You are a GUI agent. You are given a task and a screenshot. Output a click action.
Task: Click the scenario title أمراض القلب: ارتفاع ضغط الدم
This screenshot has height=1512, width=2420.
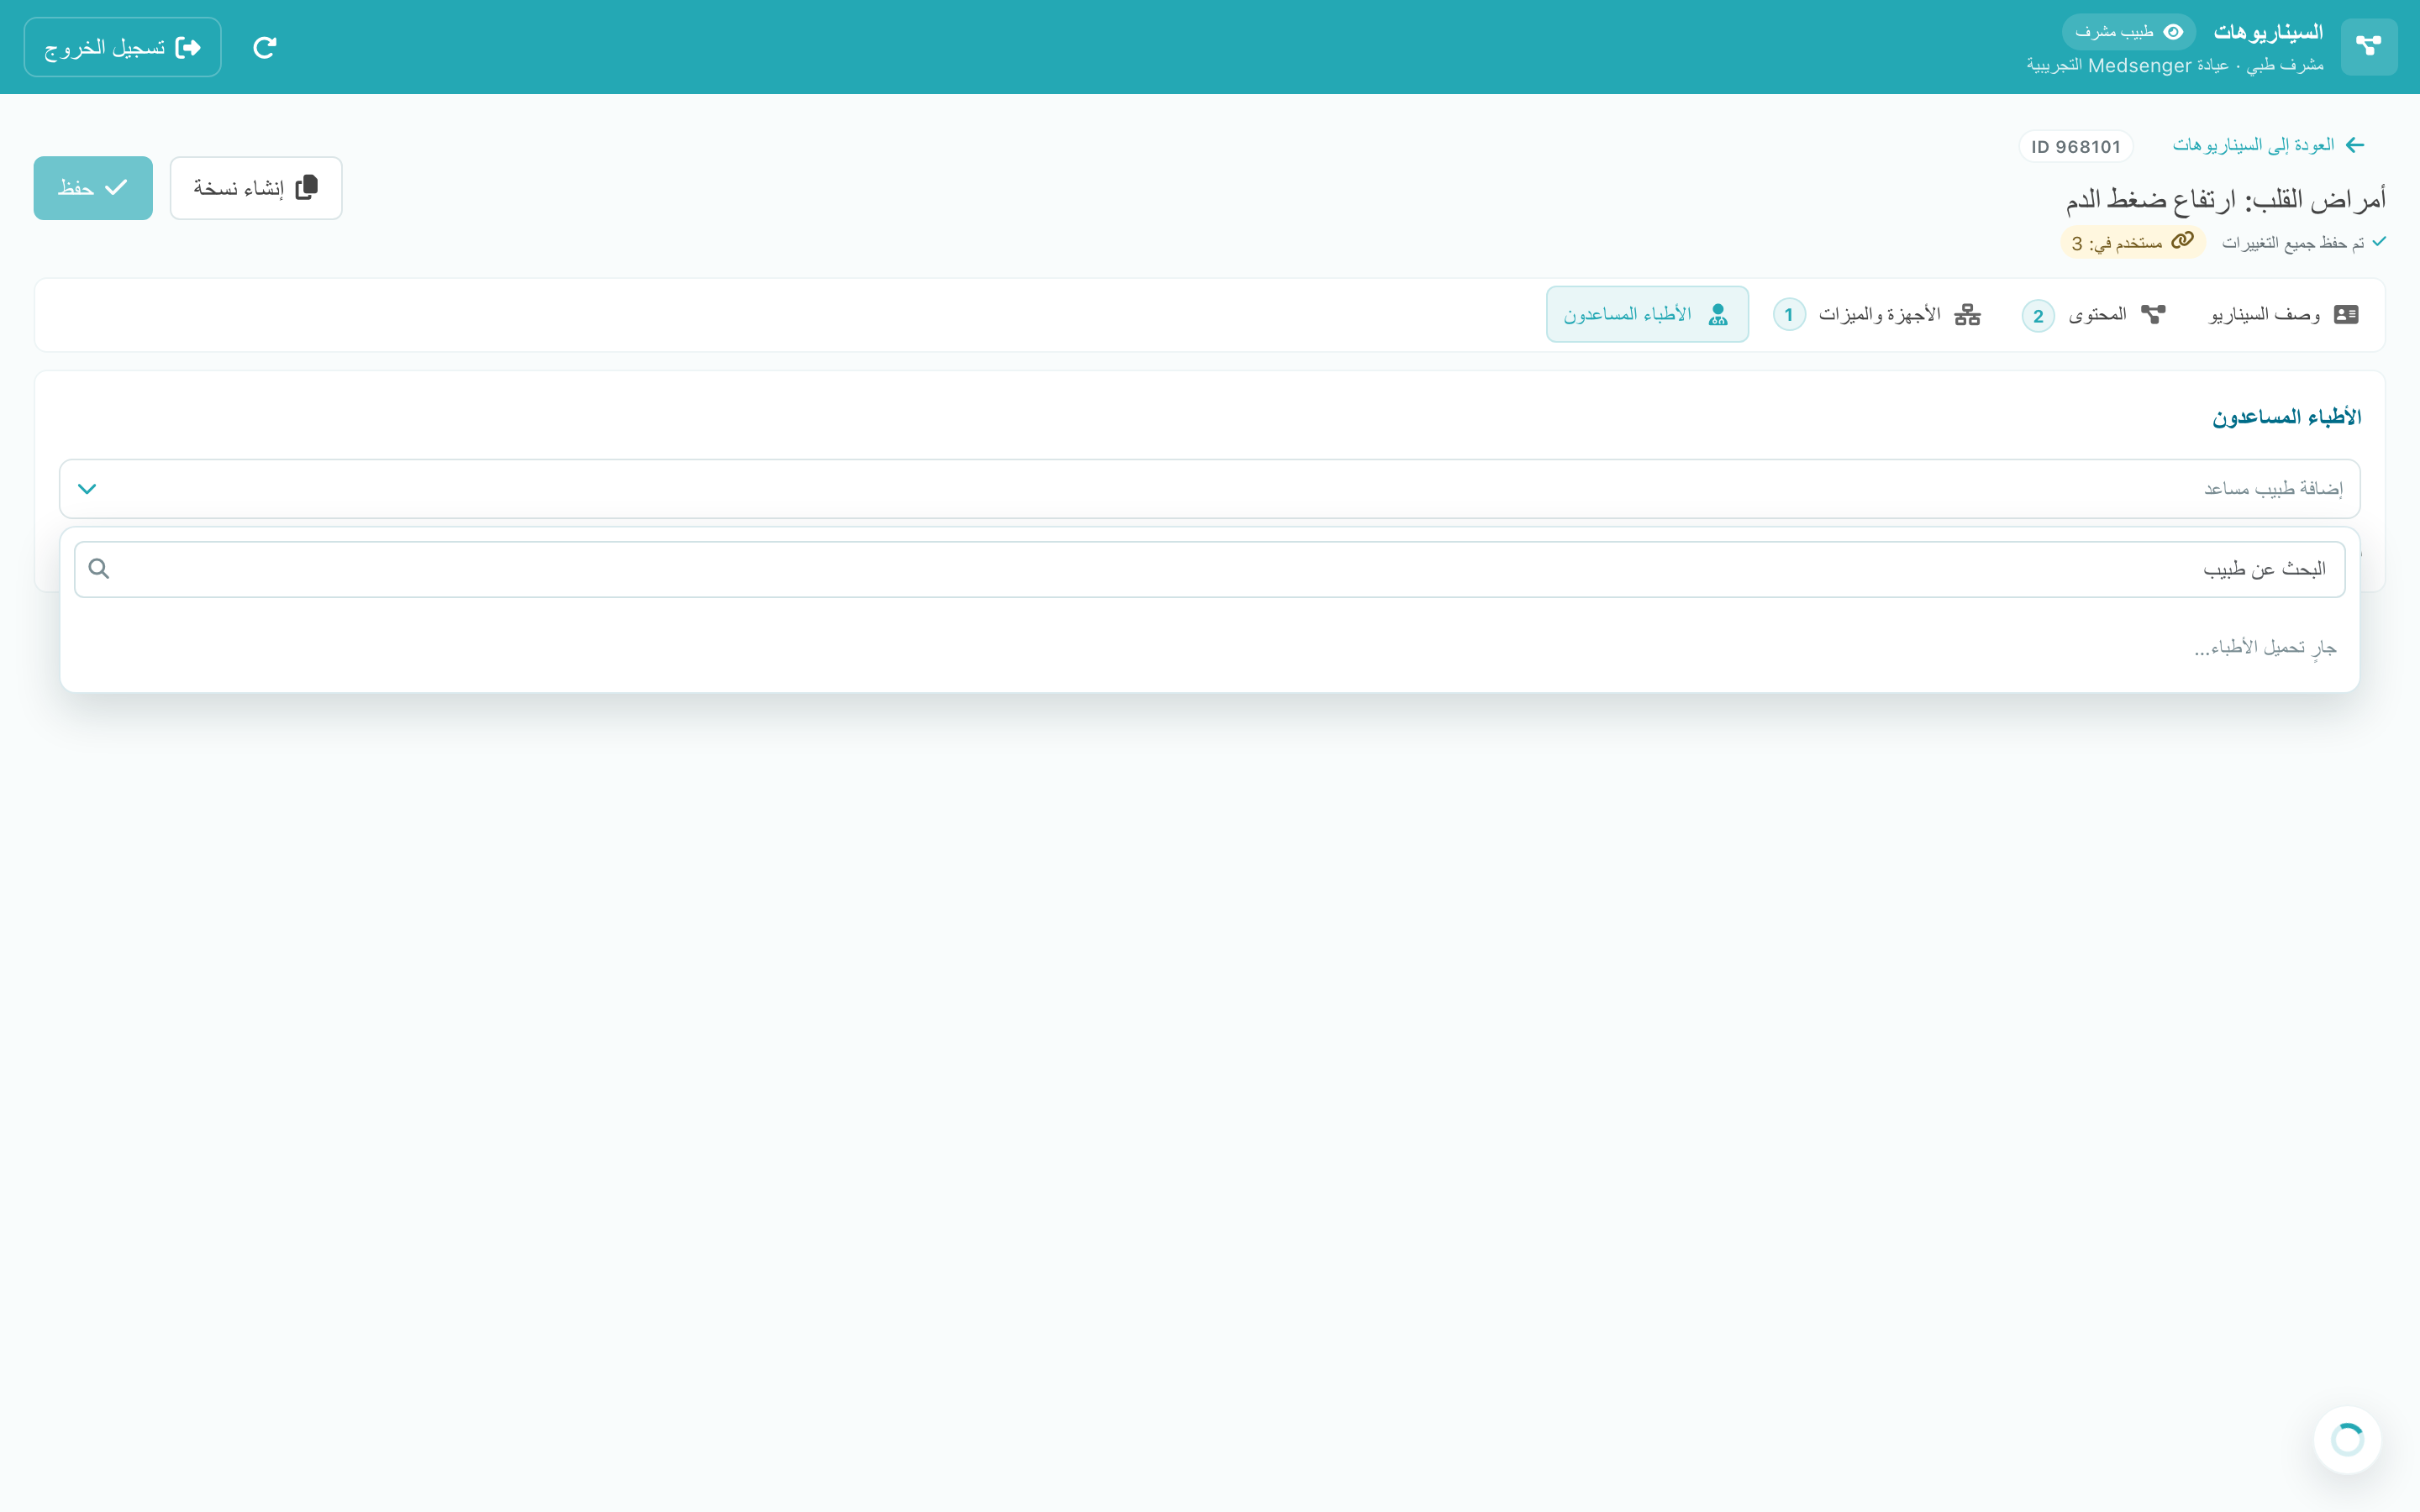(2226, 199)
